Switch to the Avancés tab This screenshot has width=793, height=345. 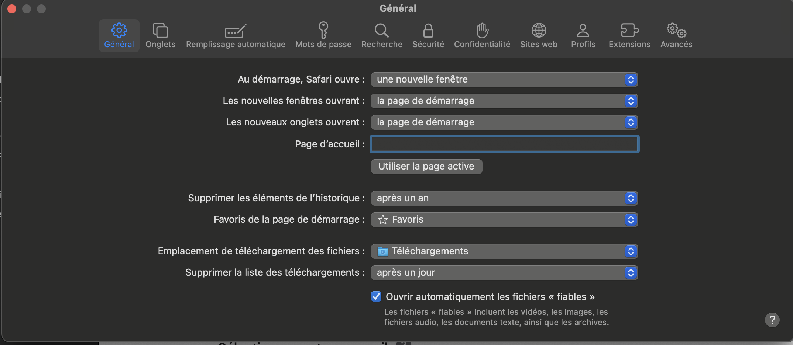(676, 36)
